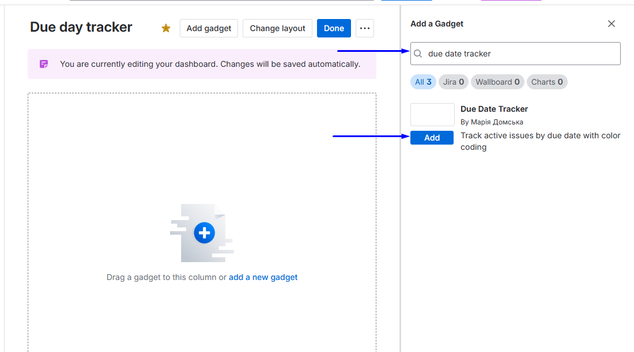This screenshot has width=634, height=352.
Task: Click the Due Date Tracker gadget title
Action: click(494, 109)
